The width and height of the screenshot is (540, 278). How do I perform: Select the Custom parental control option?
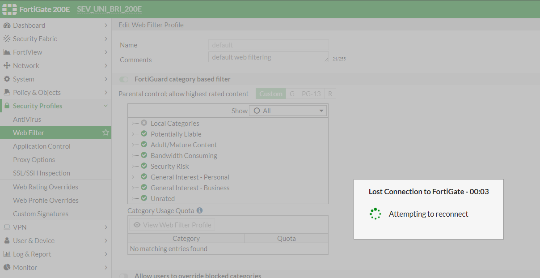[x=271, y=94]
